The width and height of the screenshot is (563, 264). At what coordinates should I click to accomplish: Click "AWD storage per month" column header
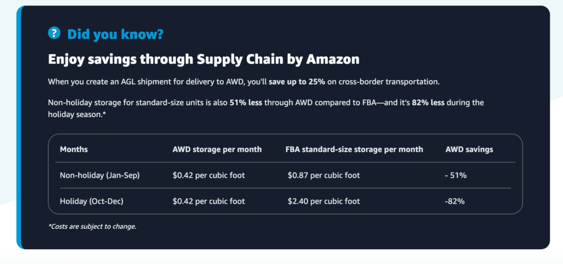(x=217, y=149)
